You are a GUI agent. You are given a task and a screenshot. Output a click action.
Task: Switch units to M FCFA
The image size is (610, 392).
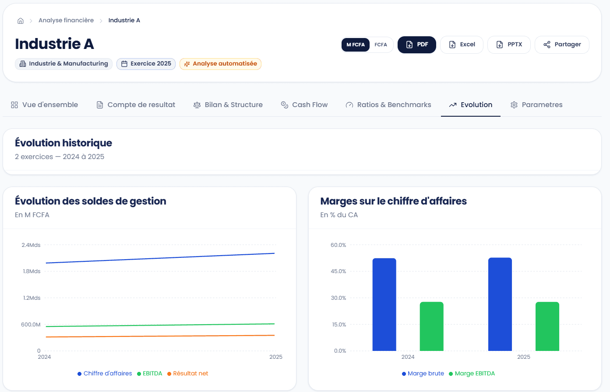(356, 45)
